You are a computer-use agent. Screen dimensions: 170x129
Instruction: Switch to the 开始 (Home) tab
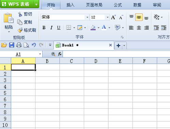[51, 5]
